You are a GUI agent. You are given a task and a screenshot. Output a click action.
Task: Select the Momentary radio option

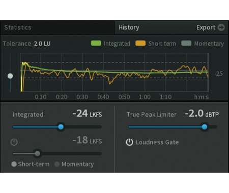pos(57,164)
